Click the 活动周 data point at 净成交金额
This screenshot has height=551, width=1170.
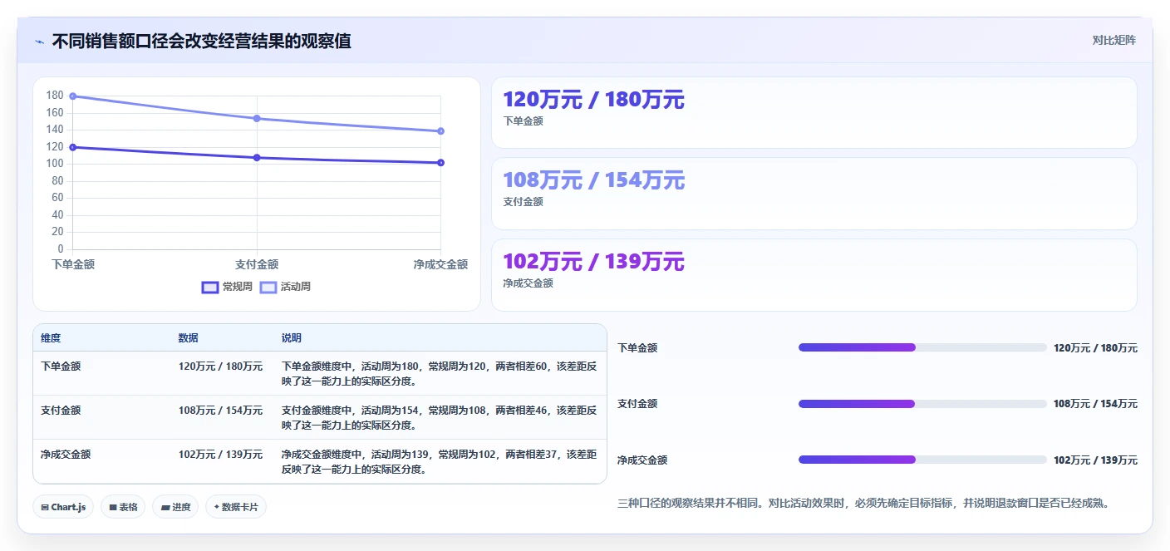click(x=440, y=131)
